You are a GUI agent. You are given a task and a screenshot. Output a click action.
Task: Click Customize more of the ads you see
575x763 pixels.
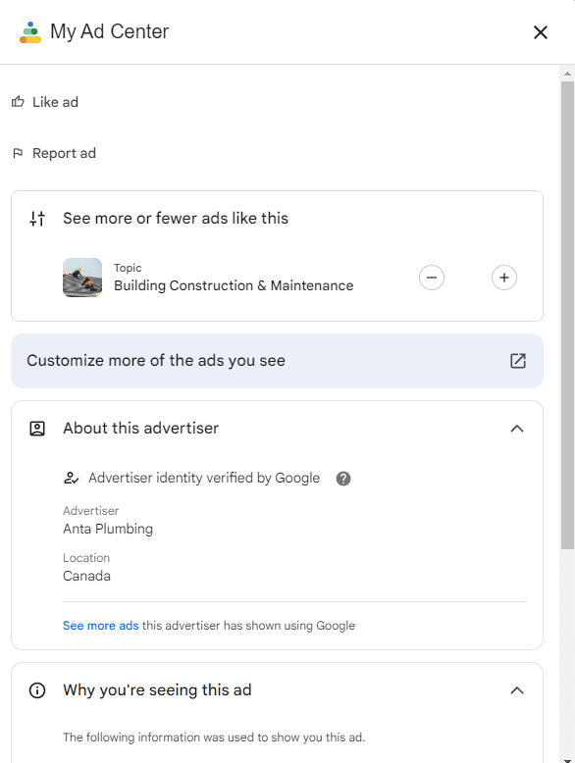tap(277, 361)
